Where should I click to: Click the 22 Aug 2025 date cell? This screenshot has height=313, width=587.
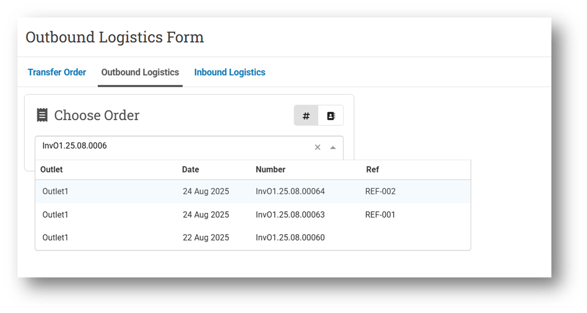pyautogui.click(x=206, y=237)
